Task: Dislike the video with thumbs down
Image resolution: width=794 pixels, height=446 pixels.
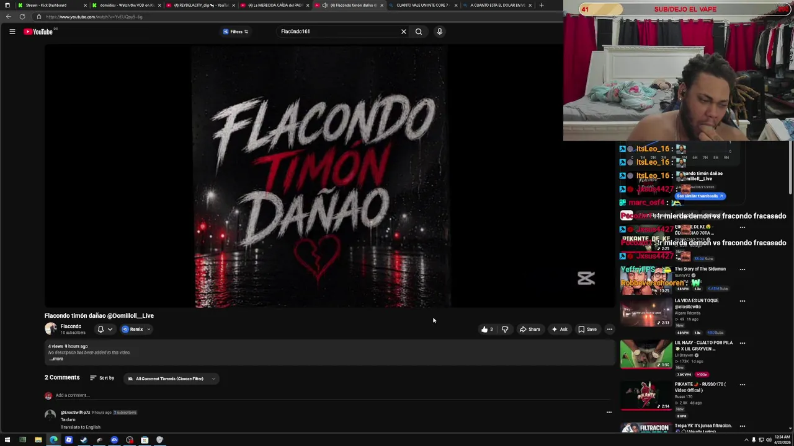Action: tap(505, 329)
